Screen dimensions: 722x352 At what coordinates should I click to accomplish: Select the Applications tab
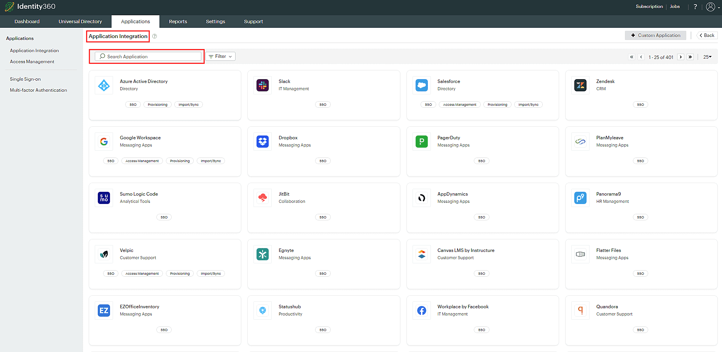pyautogui.click(x=135, y=22)
